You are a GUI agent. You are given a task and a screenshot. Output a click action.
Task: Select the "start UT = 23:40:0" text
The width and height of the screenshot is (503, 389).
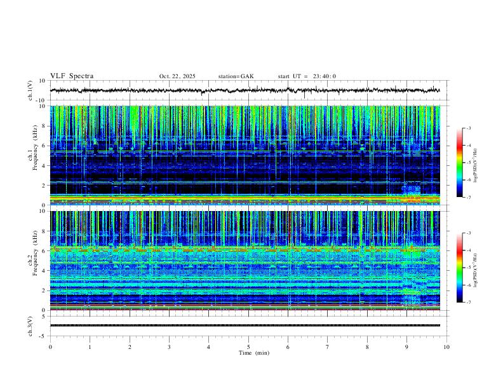[x=307, y=76]
